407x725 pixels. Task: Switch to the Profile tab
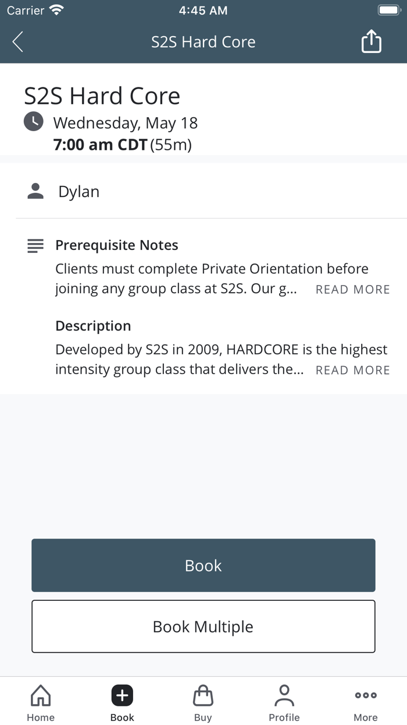tap(284, 702)
